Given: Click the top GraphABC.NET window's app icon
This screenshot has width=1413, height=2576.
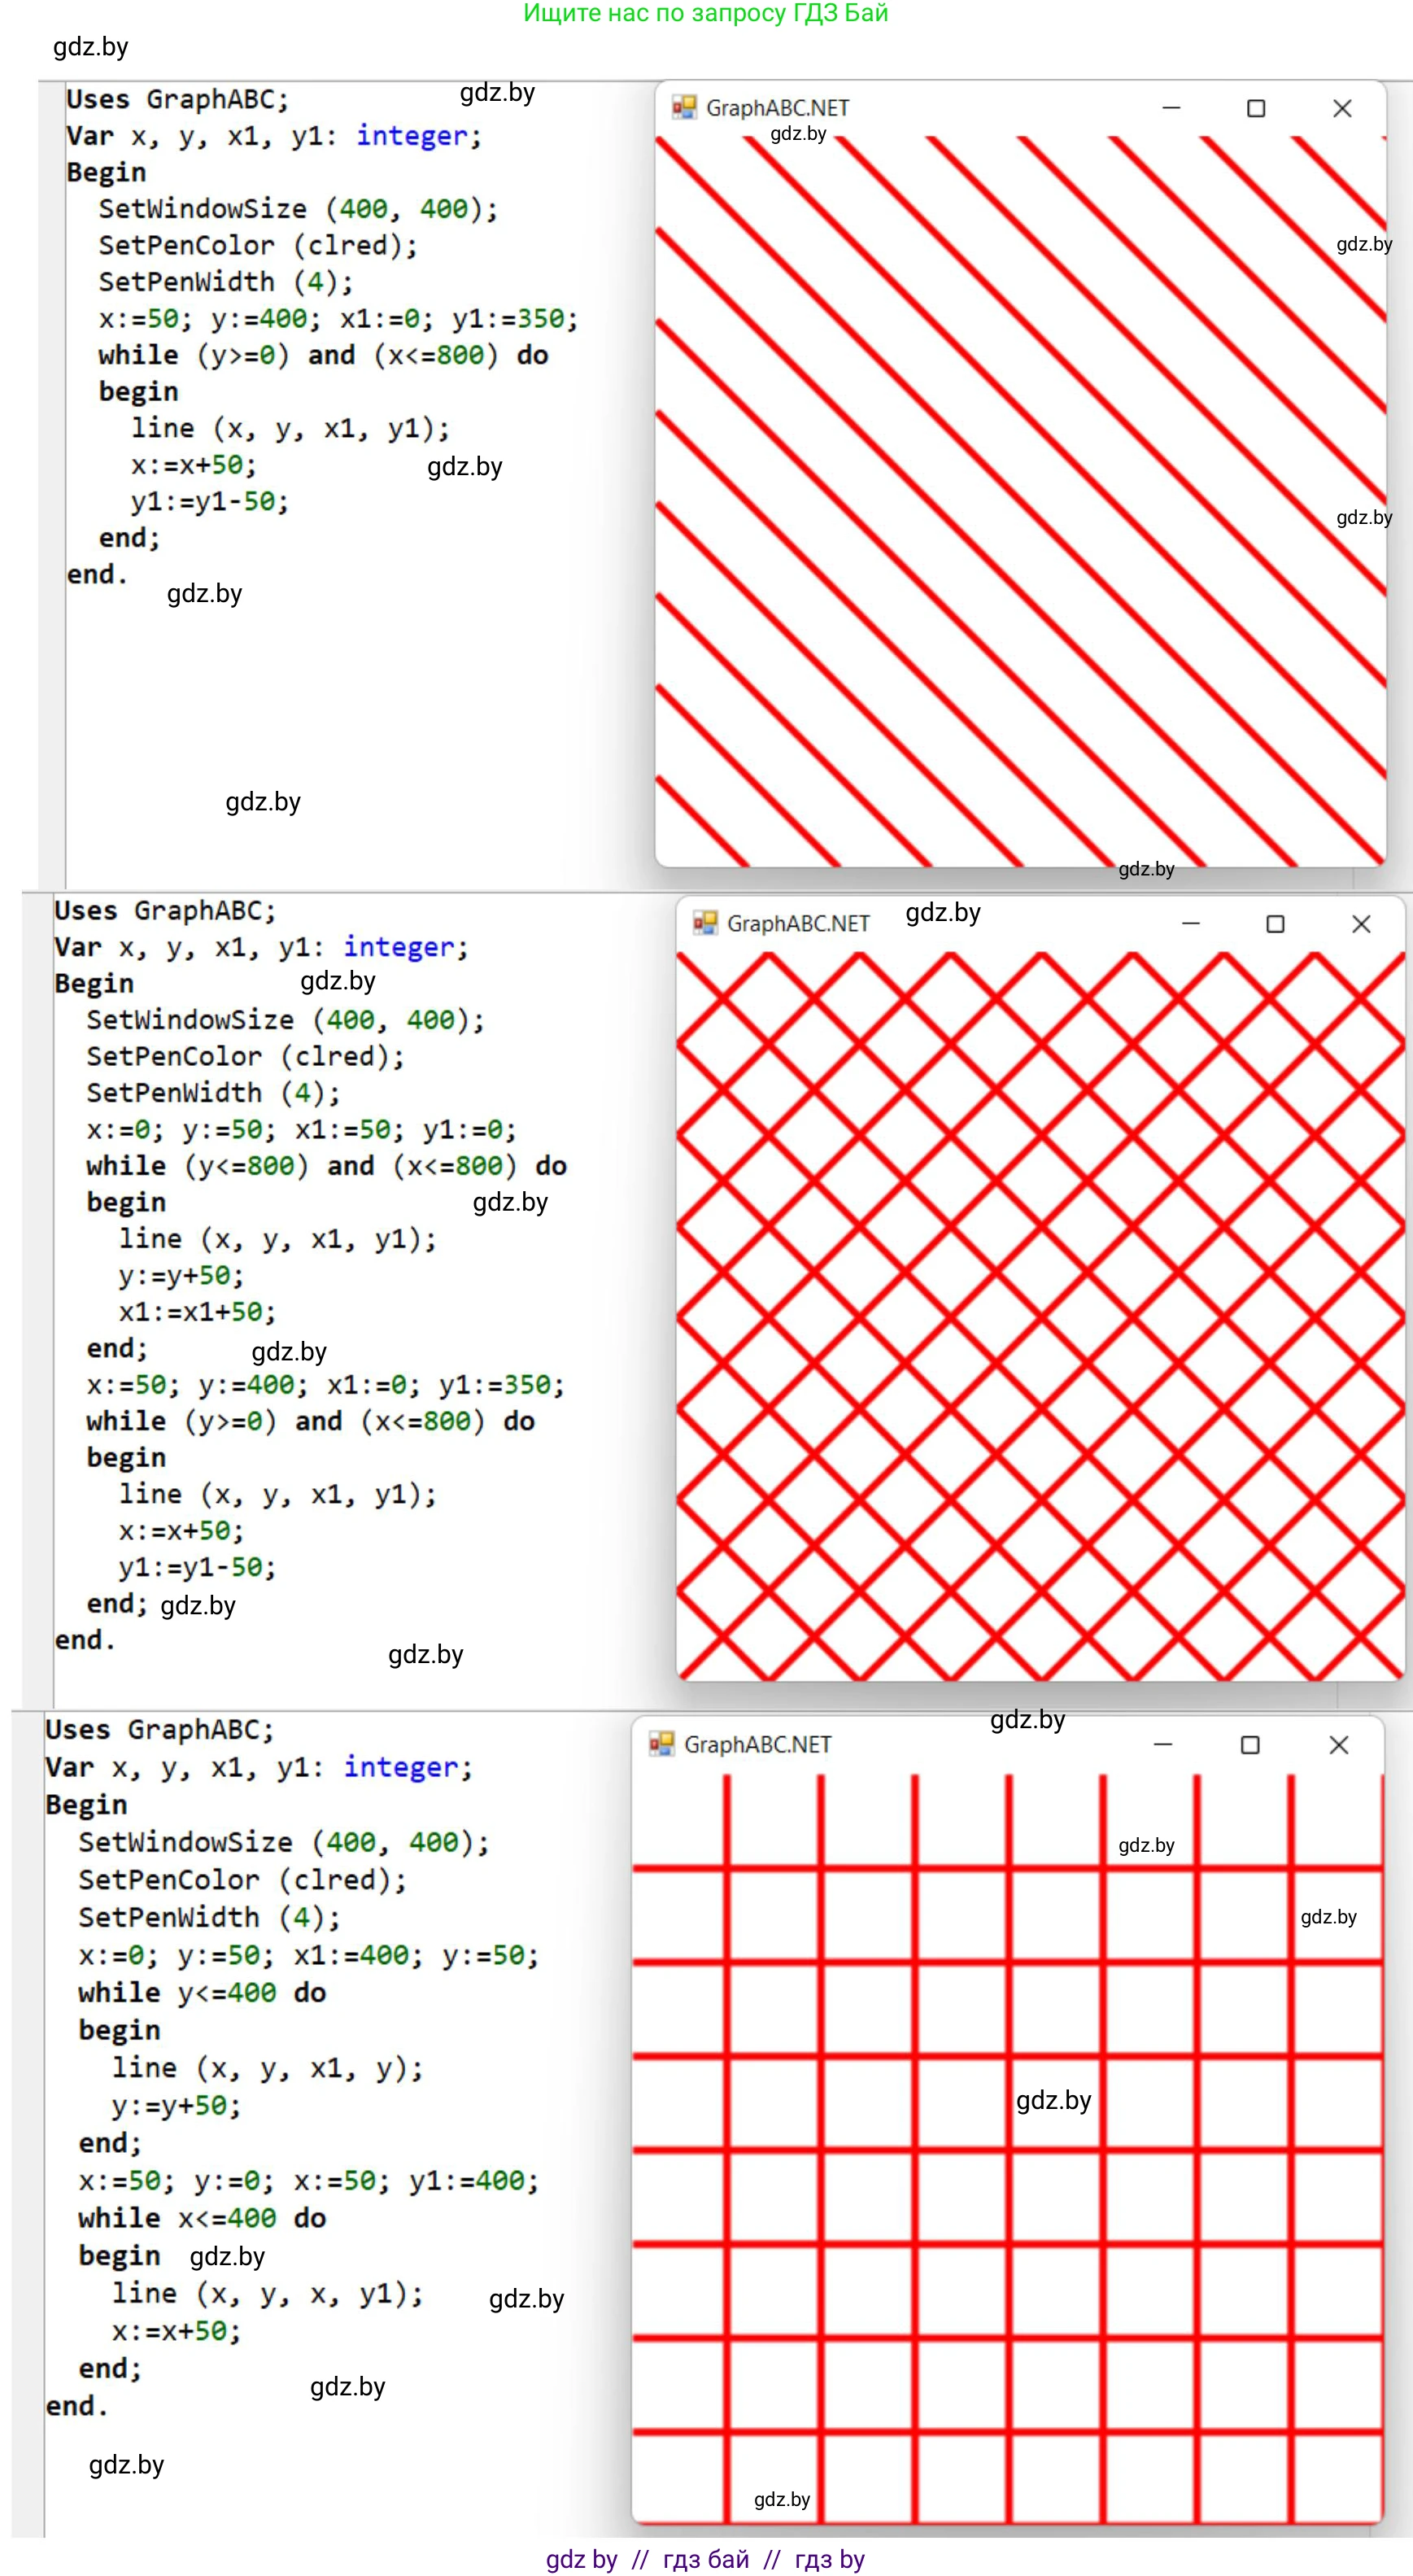Looking at the screenshot, I should (684, 107).
